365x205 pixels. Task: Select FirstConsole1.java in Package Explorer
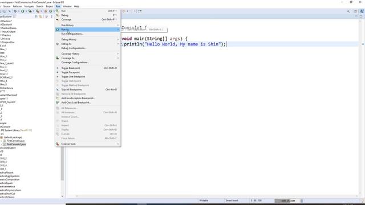16,144
